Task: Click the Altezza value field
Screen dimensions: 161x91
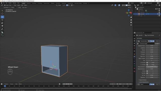Action: pyautogui.click(x=152, y=50)
